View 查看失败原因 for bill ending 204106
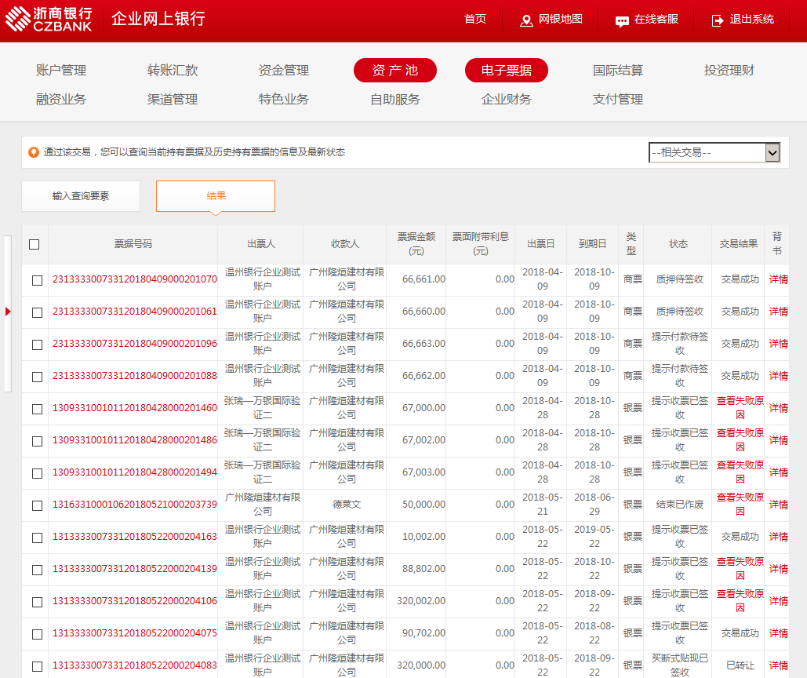Image resolution: width=807 pixels, height=678 pixels. tap(740, 601)
